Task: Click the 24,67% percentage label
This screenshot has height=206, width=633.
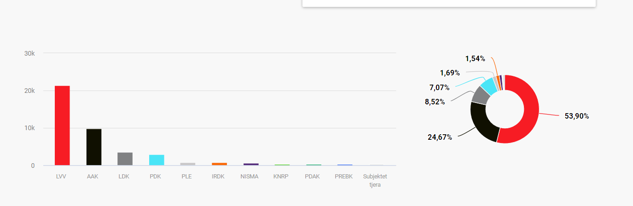Action: 440,137
